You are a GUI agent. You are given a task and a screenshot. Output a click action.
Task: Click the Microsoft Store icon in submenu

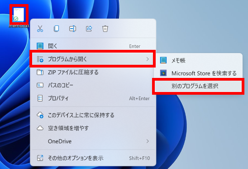pyautogui.click(x=163, y=73)
